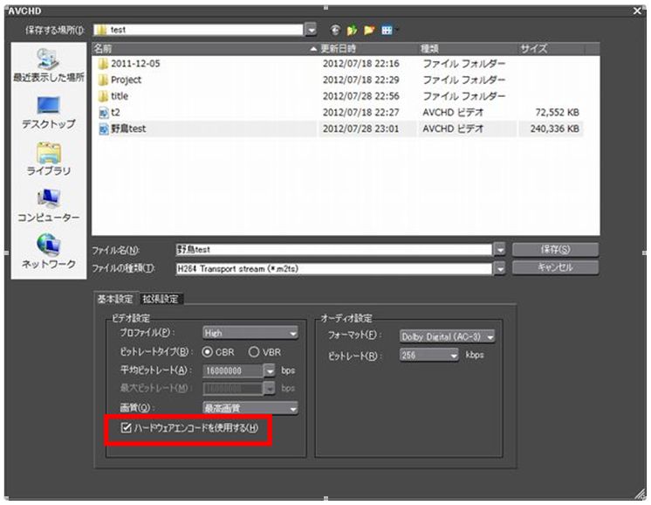This screenshot has width=651, height=505.
Task: Open ネットワーク in sidebar
Action: click(x=49, y=252)
